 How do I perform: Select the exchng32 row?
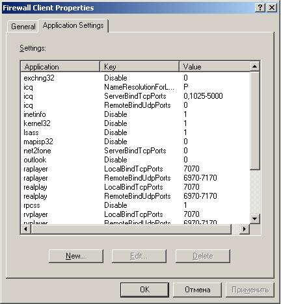coord(135,78)
